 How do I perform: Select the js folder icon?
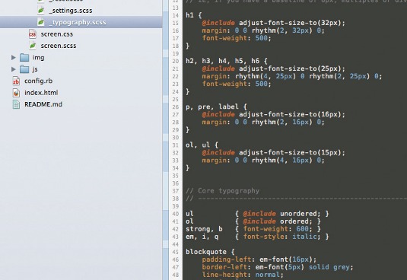(24, 69)
